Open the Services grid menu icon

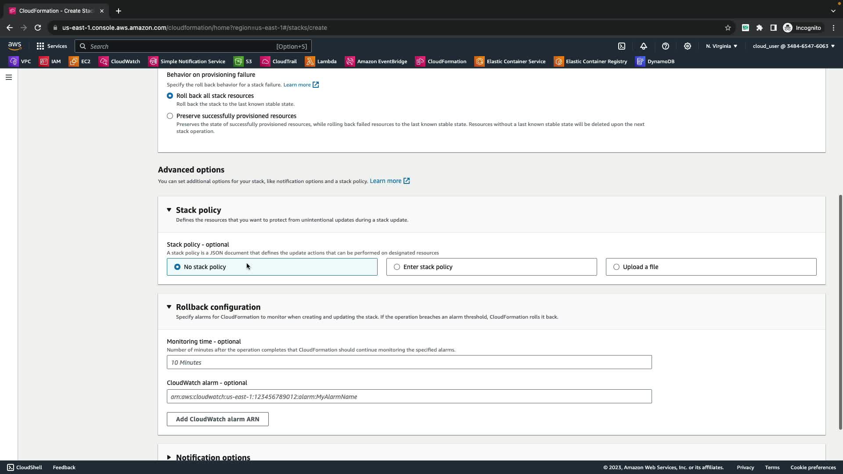tap(40, 46)
